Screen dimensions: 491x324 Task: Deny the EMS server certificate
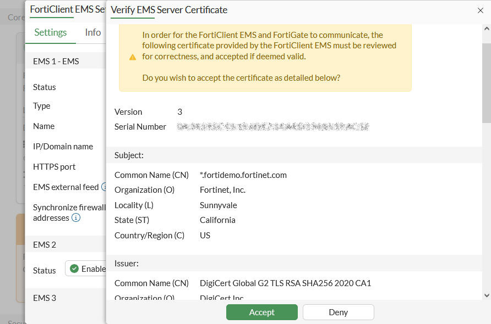[338, 312]
